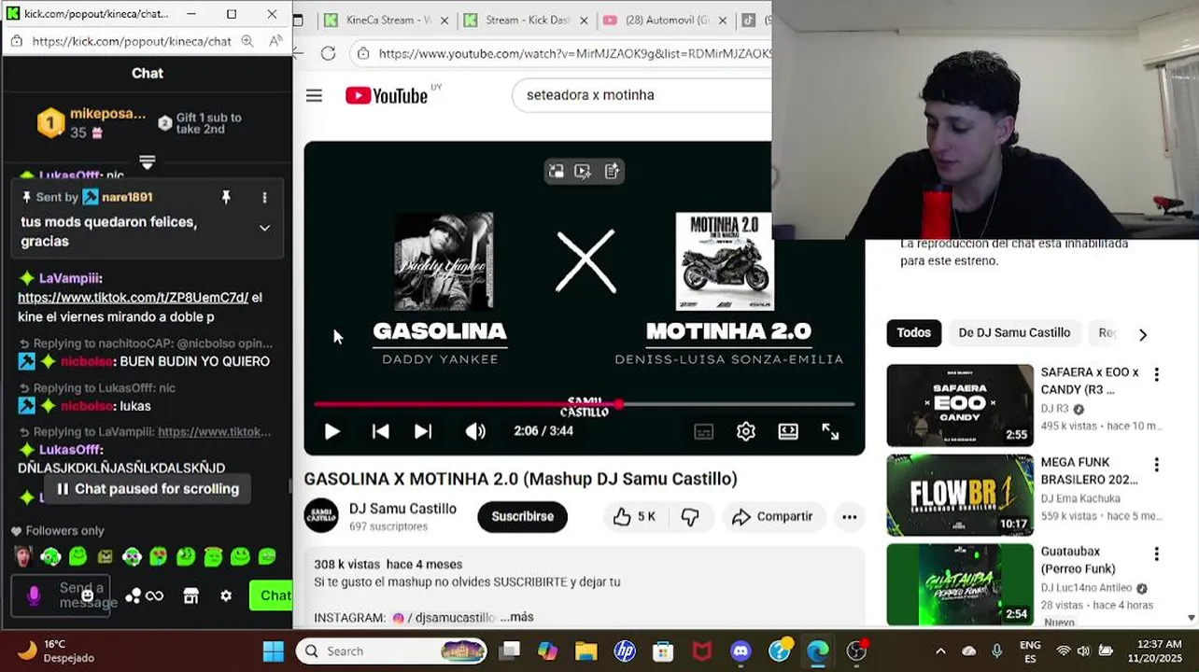Open Windows Start menu
The width and height of the screenshot is (1199, 672).
point(274,651)
